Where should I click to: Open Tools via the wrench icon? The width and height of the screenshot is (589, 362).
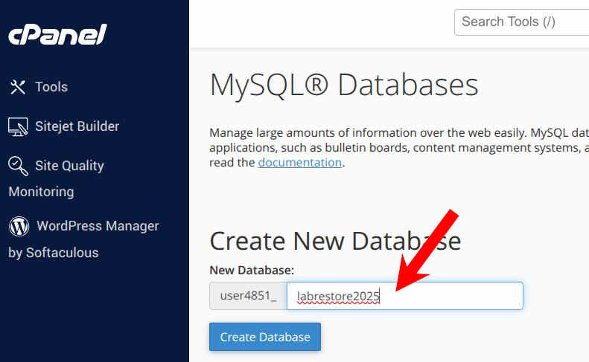(x=18, y=87)
